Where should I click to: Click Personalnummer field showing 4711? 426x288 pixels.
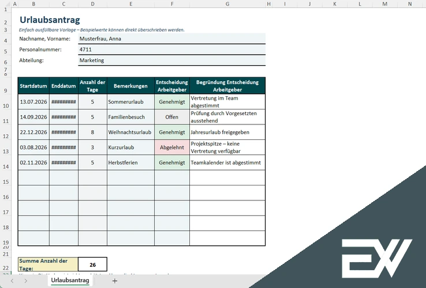coord(171,50)
